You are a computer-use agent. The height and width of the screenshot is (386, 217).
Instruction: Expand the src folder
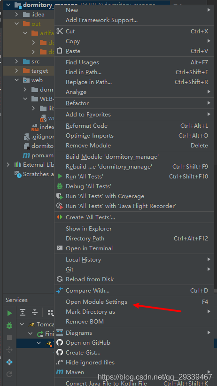(x=16, y=62)
